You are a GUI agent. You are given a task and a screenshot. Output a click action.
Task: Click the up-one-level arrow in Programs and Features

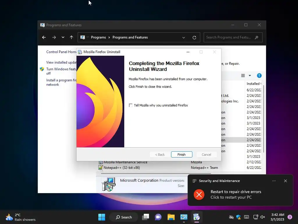point(72,37)
